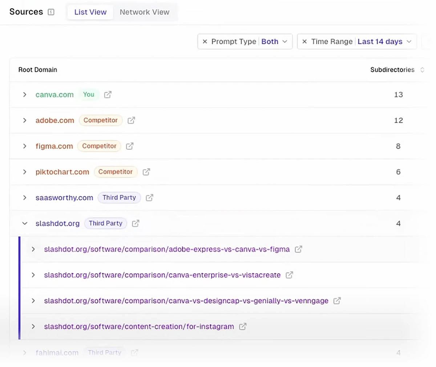Click the saasworthy.com domain link
The height and width of the screenshot is (367, 436).
pyautogui.click(x=64, y=198)
